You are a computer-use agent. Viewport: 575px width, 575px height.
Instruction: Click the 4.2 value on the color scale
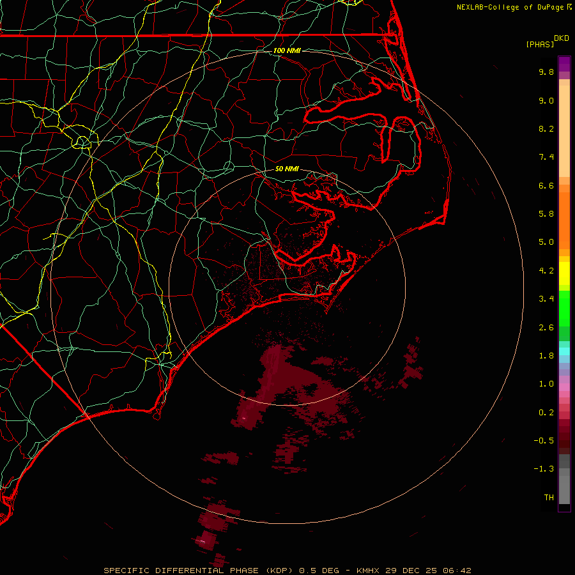546,271
